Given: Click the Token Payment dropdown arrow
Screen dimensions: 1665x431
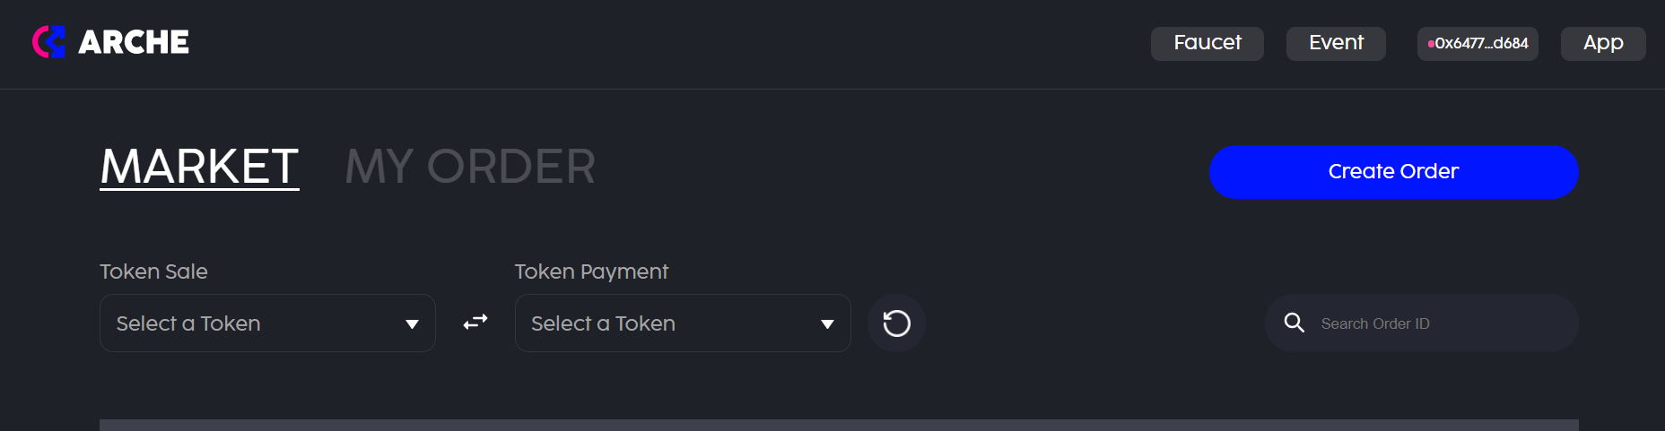Looking at the screenshot, I should point(827,324).
